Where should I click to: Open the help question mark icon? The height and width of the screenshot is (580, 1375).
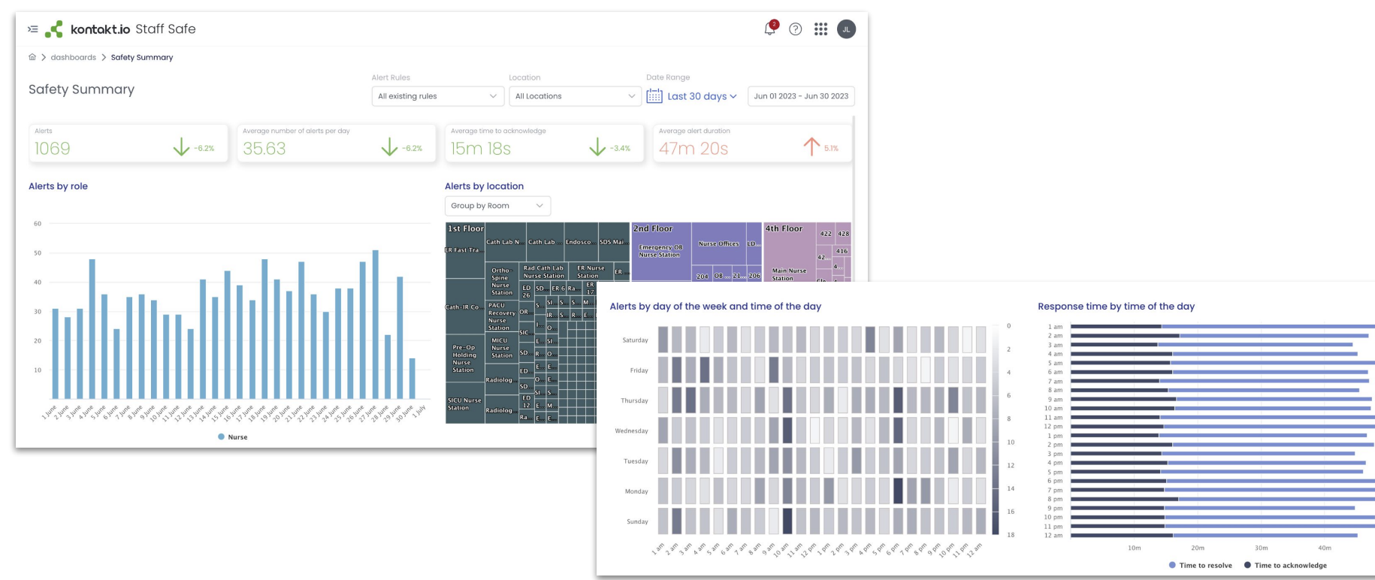coord(795,29)
